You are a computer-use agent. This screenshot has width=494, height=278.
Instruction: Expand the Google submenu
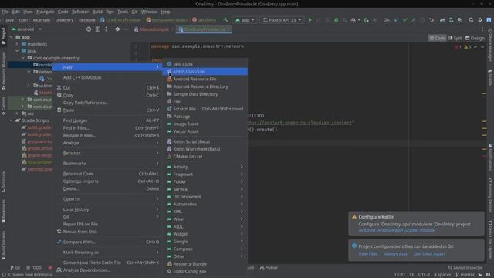pyautogui.click(x=205, y=242)
